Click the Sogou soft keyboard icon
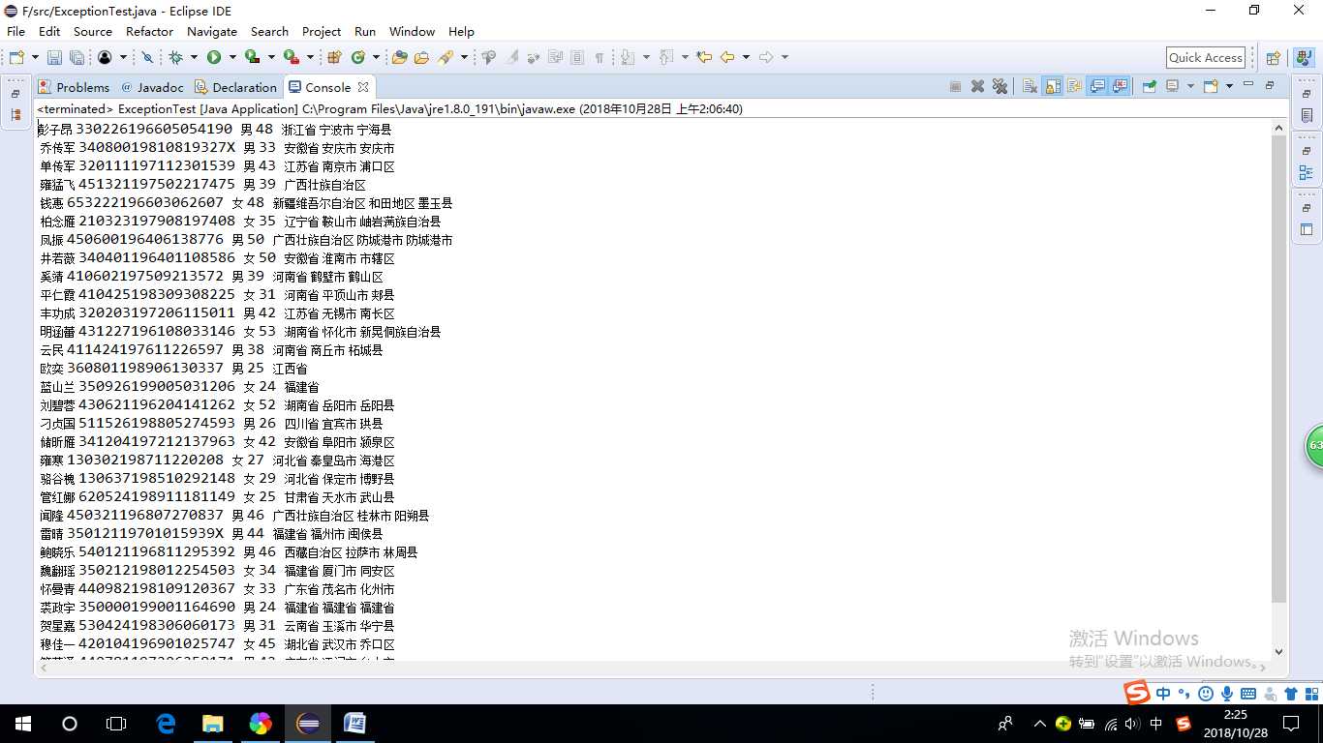1323x743 pixels. (1248, 693)
